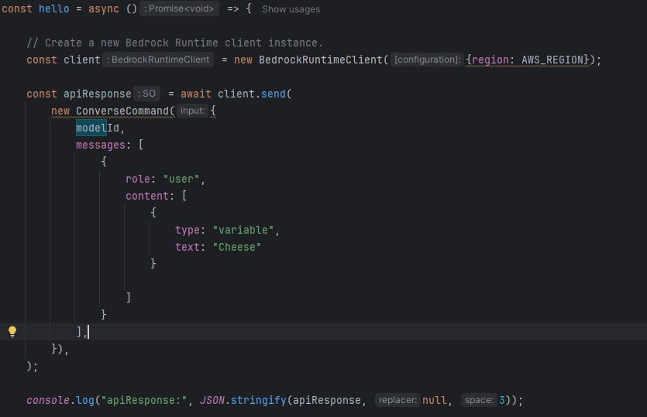Select the BedrockRuntimeClient type inlay hint
The image size is (647, 417).
tap(158, 60)
